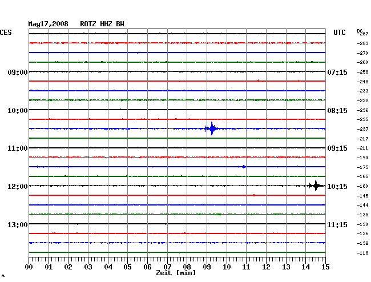The height and width of the screenshot is (282, 371).
Task: Select the DC value -175
Action: coord(362,167)
